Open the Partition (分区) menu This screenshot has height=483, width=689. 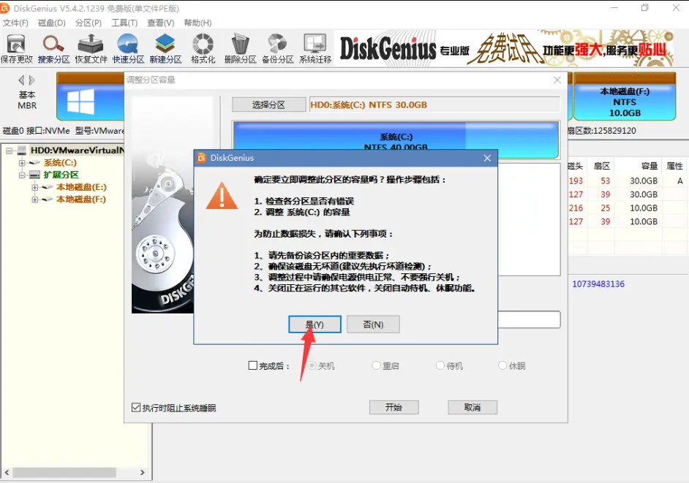(x=89, y=23)
